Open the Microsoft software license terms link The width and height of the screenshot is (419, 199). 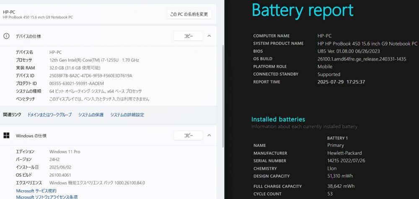click(47, 197)
